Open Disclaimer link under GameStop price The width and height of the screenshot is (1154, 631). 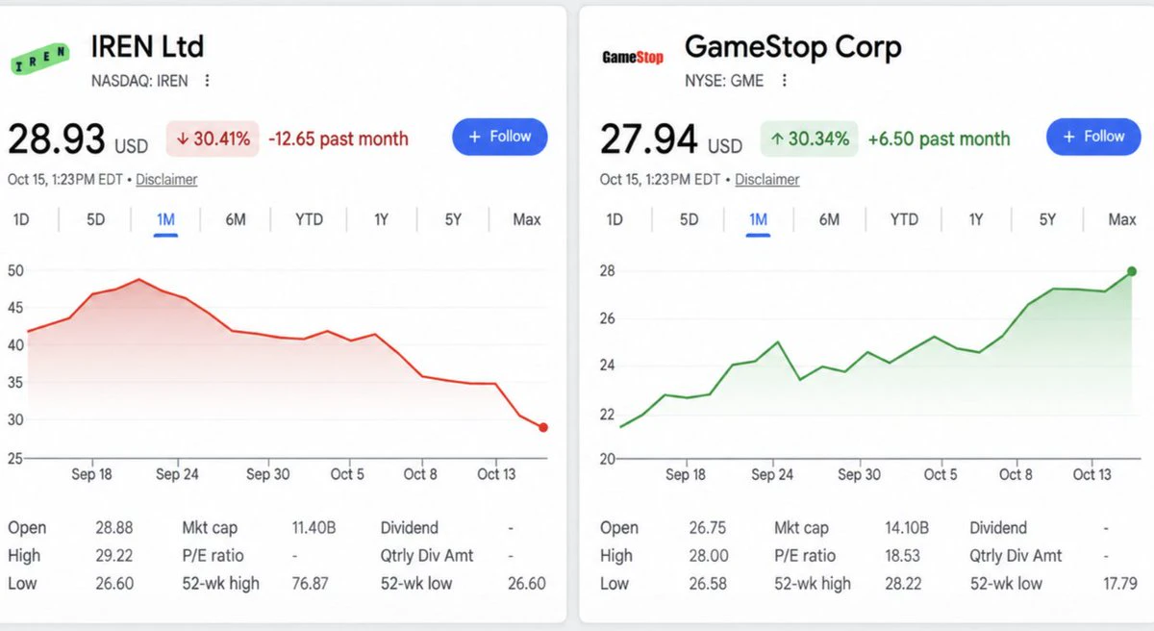[x=767, y=179]
